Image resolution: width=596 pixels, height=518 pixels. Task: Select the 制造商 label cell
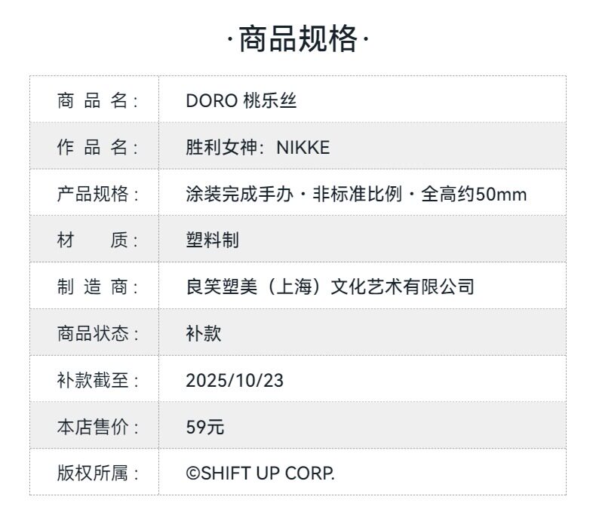[97, 287]
